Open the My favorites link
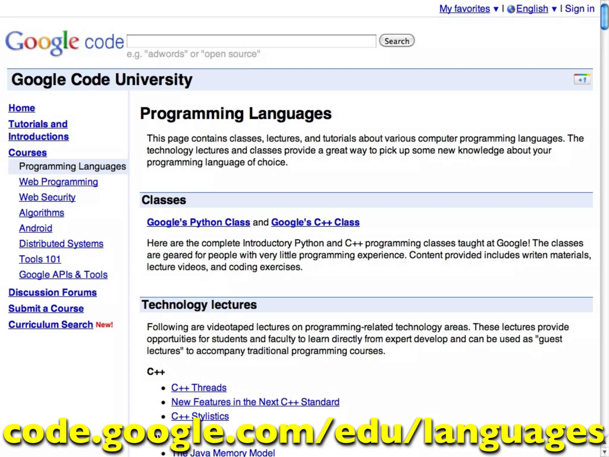Viewport: 609px width, 457px height. [x=464, y=9]
